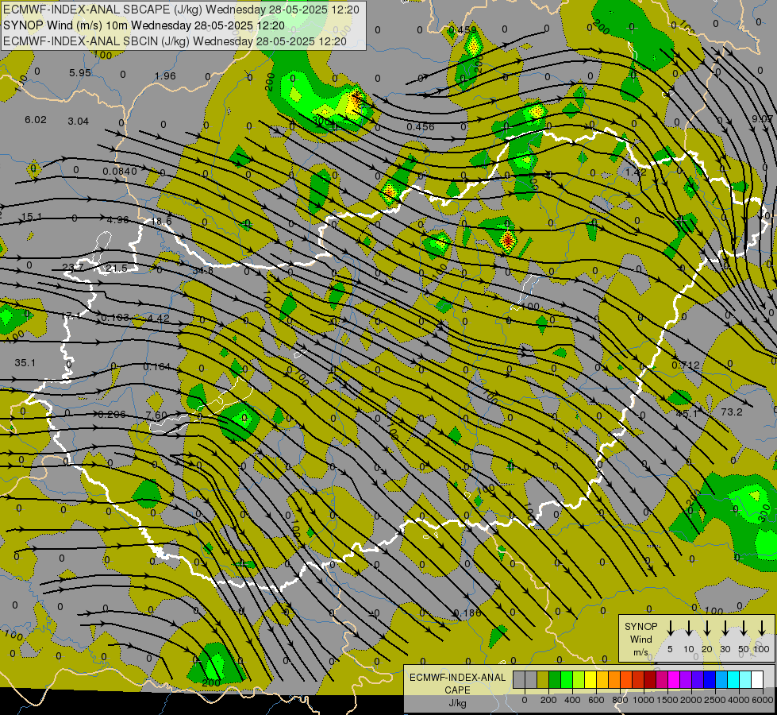Click the map value 1.96
Viewport: 777px width, 715px height.
pos(165,76)
